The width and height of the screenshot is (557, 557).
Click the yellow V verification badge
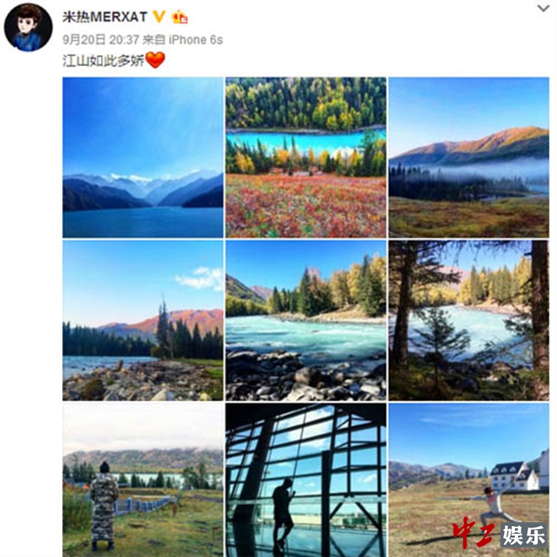pyautogui.click(x=159, y=17)
